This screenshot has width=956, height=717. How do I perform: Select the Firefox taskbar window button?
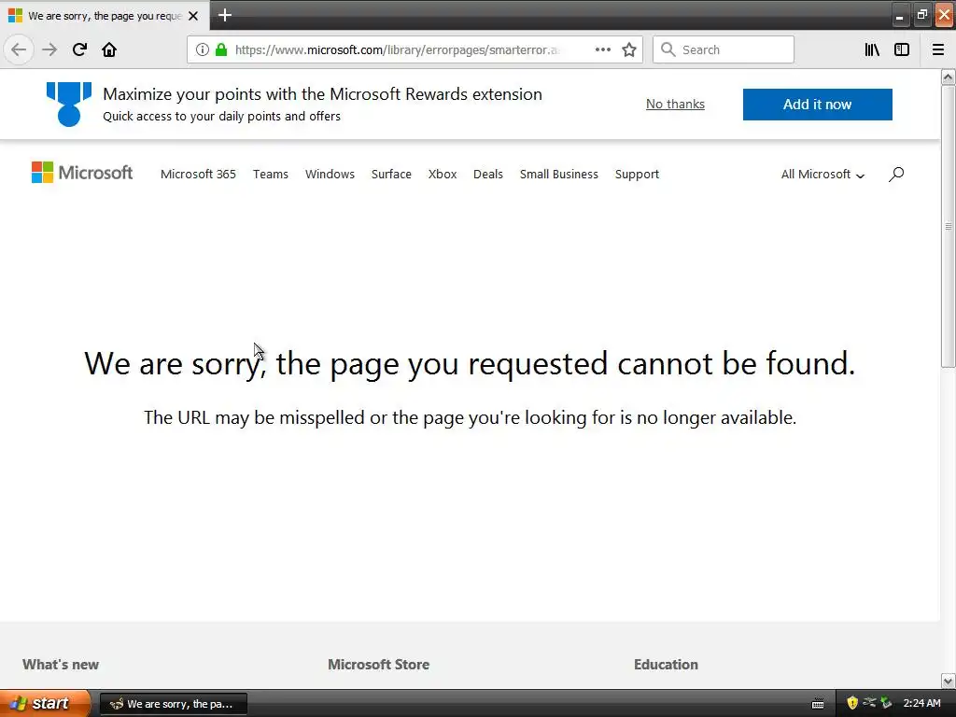pos(173,704)
